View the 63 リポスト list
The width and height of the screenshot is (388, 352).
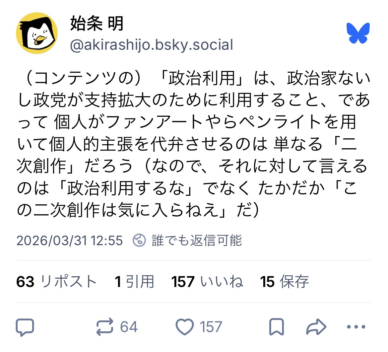click(x=56, y=282)
